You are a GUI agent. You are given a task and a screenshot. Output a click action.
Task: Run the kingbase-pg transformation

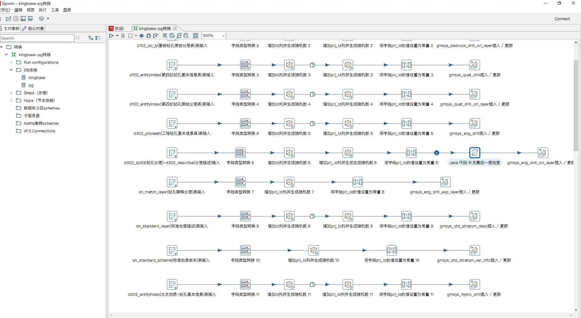tap(111, 36)
